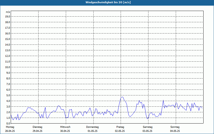Click the 2,0 y-axis value
The image size is (214, 134).
[8, 112]
